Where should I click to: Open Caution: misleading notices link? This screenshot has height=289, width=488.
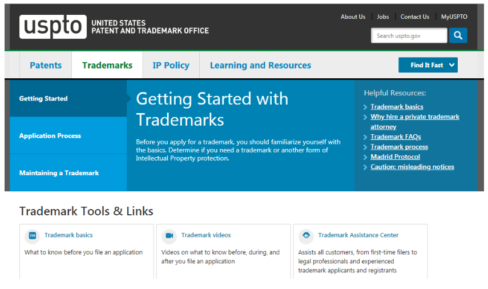coord(412,167)
